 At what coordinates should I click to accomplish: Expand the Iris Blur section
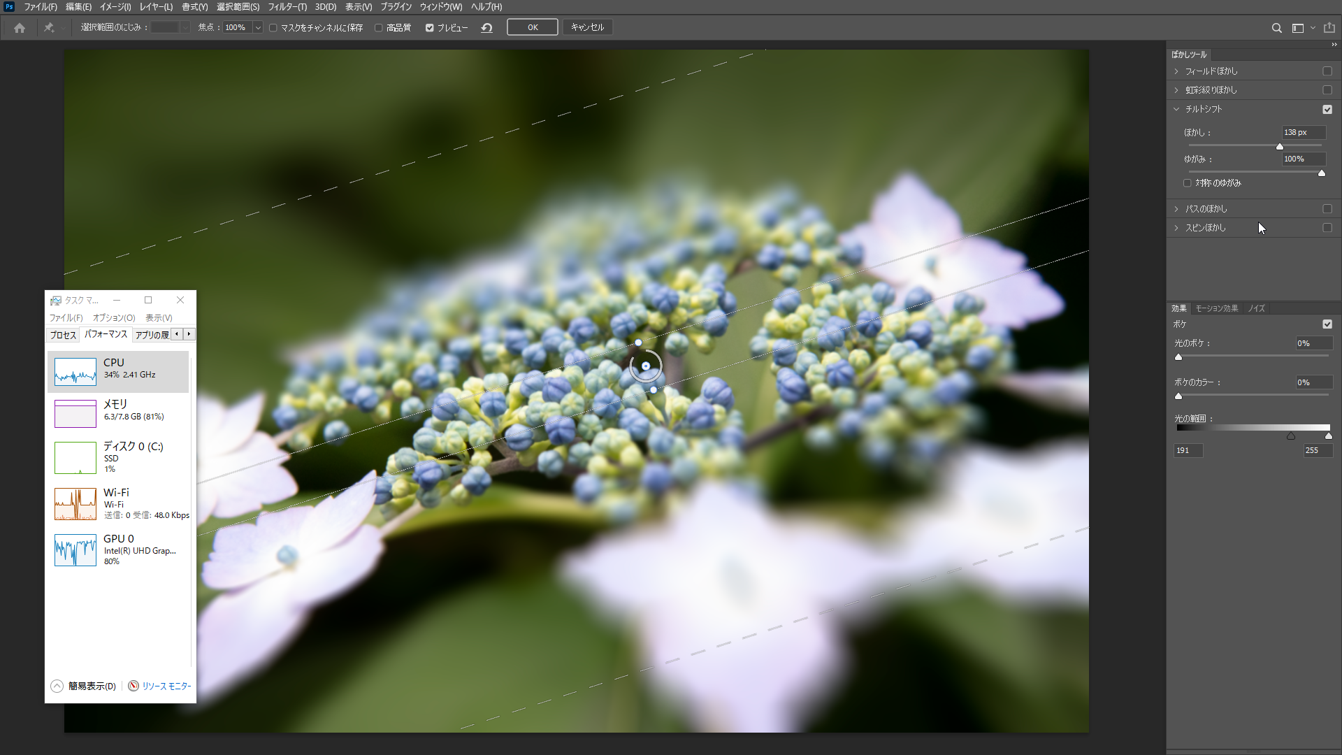[1176, 90]
